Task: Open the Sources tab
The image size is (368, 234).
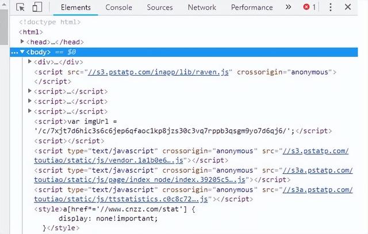Action: pos(160,7)
